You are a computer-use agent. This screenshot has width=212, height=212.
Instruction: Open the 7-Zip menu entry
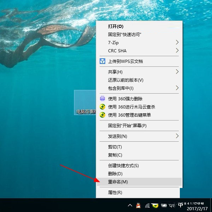[x=139, y=42]
